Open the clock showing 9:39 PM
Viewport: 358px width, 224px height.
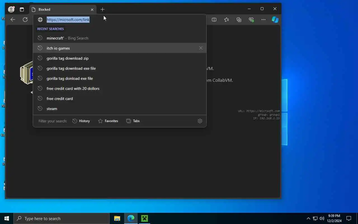coord(334,218)
